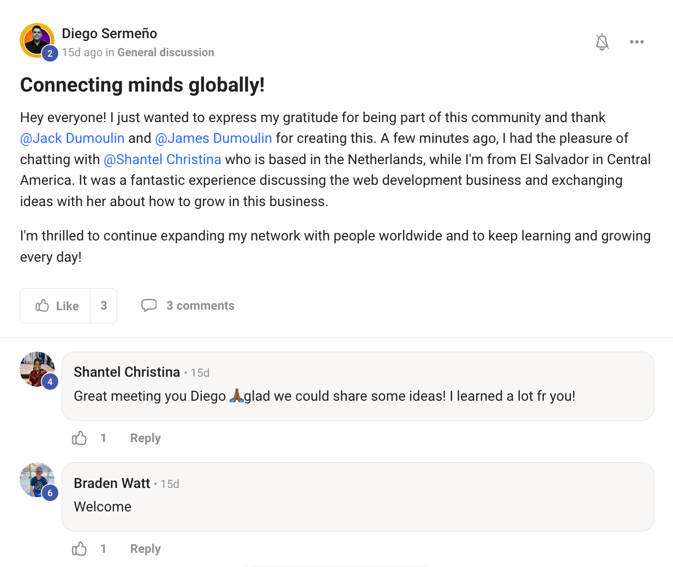
Task: View Braden Watt's avatar
Action: pyautogui.click(x=37, y=480)
